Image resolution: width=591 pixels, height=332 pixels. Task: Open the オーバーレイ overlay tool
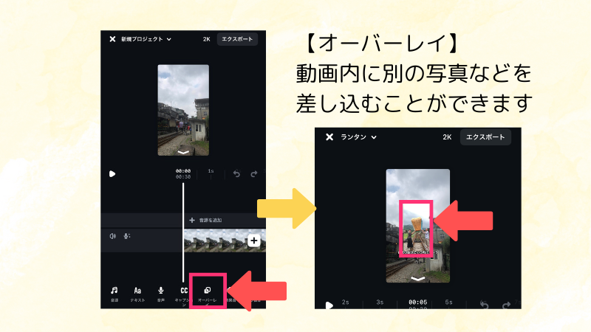pyautogui.click(x=208, y=294)
